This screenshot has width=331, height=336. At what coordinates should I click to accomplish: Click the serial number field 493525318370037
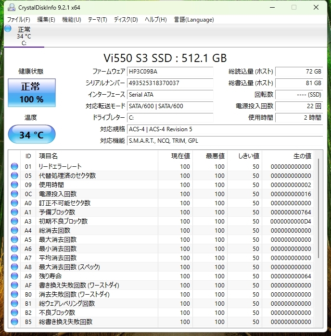point(170,83)
